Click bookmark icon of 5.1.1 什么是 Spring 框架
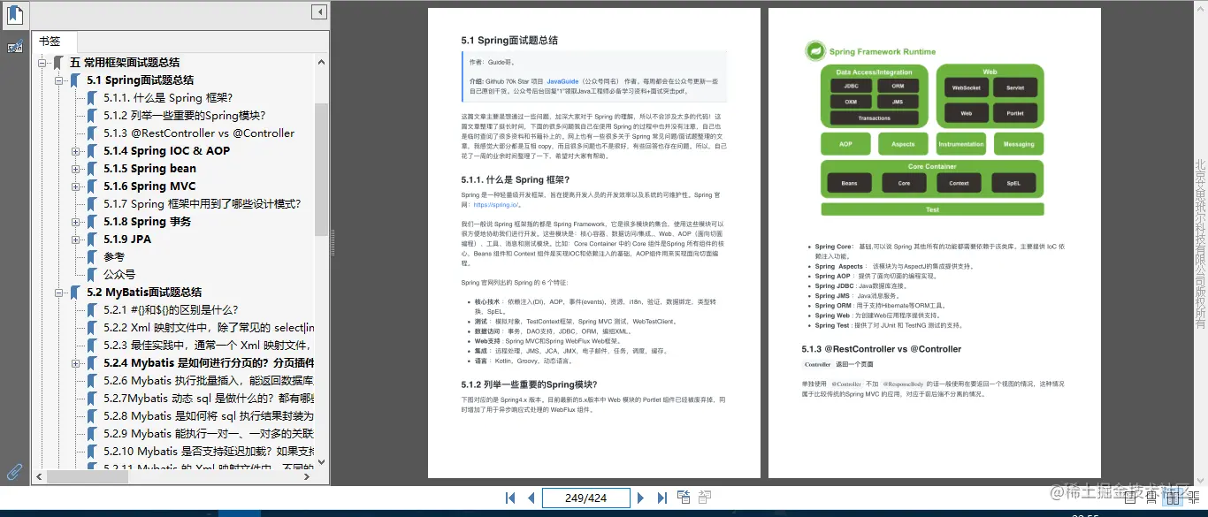This screenshot has width=1208, height=517. 92,98
